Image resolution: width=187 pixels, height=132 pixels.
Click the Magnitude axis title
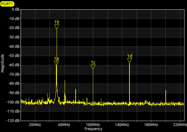pyautogui.click(x=3, y=63)
